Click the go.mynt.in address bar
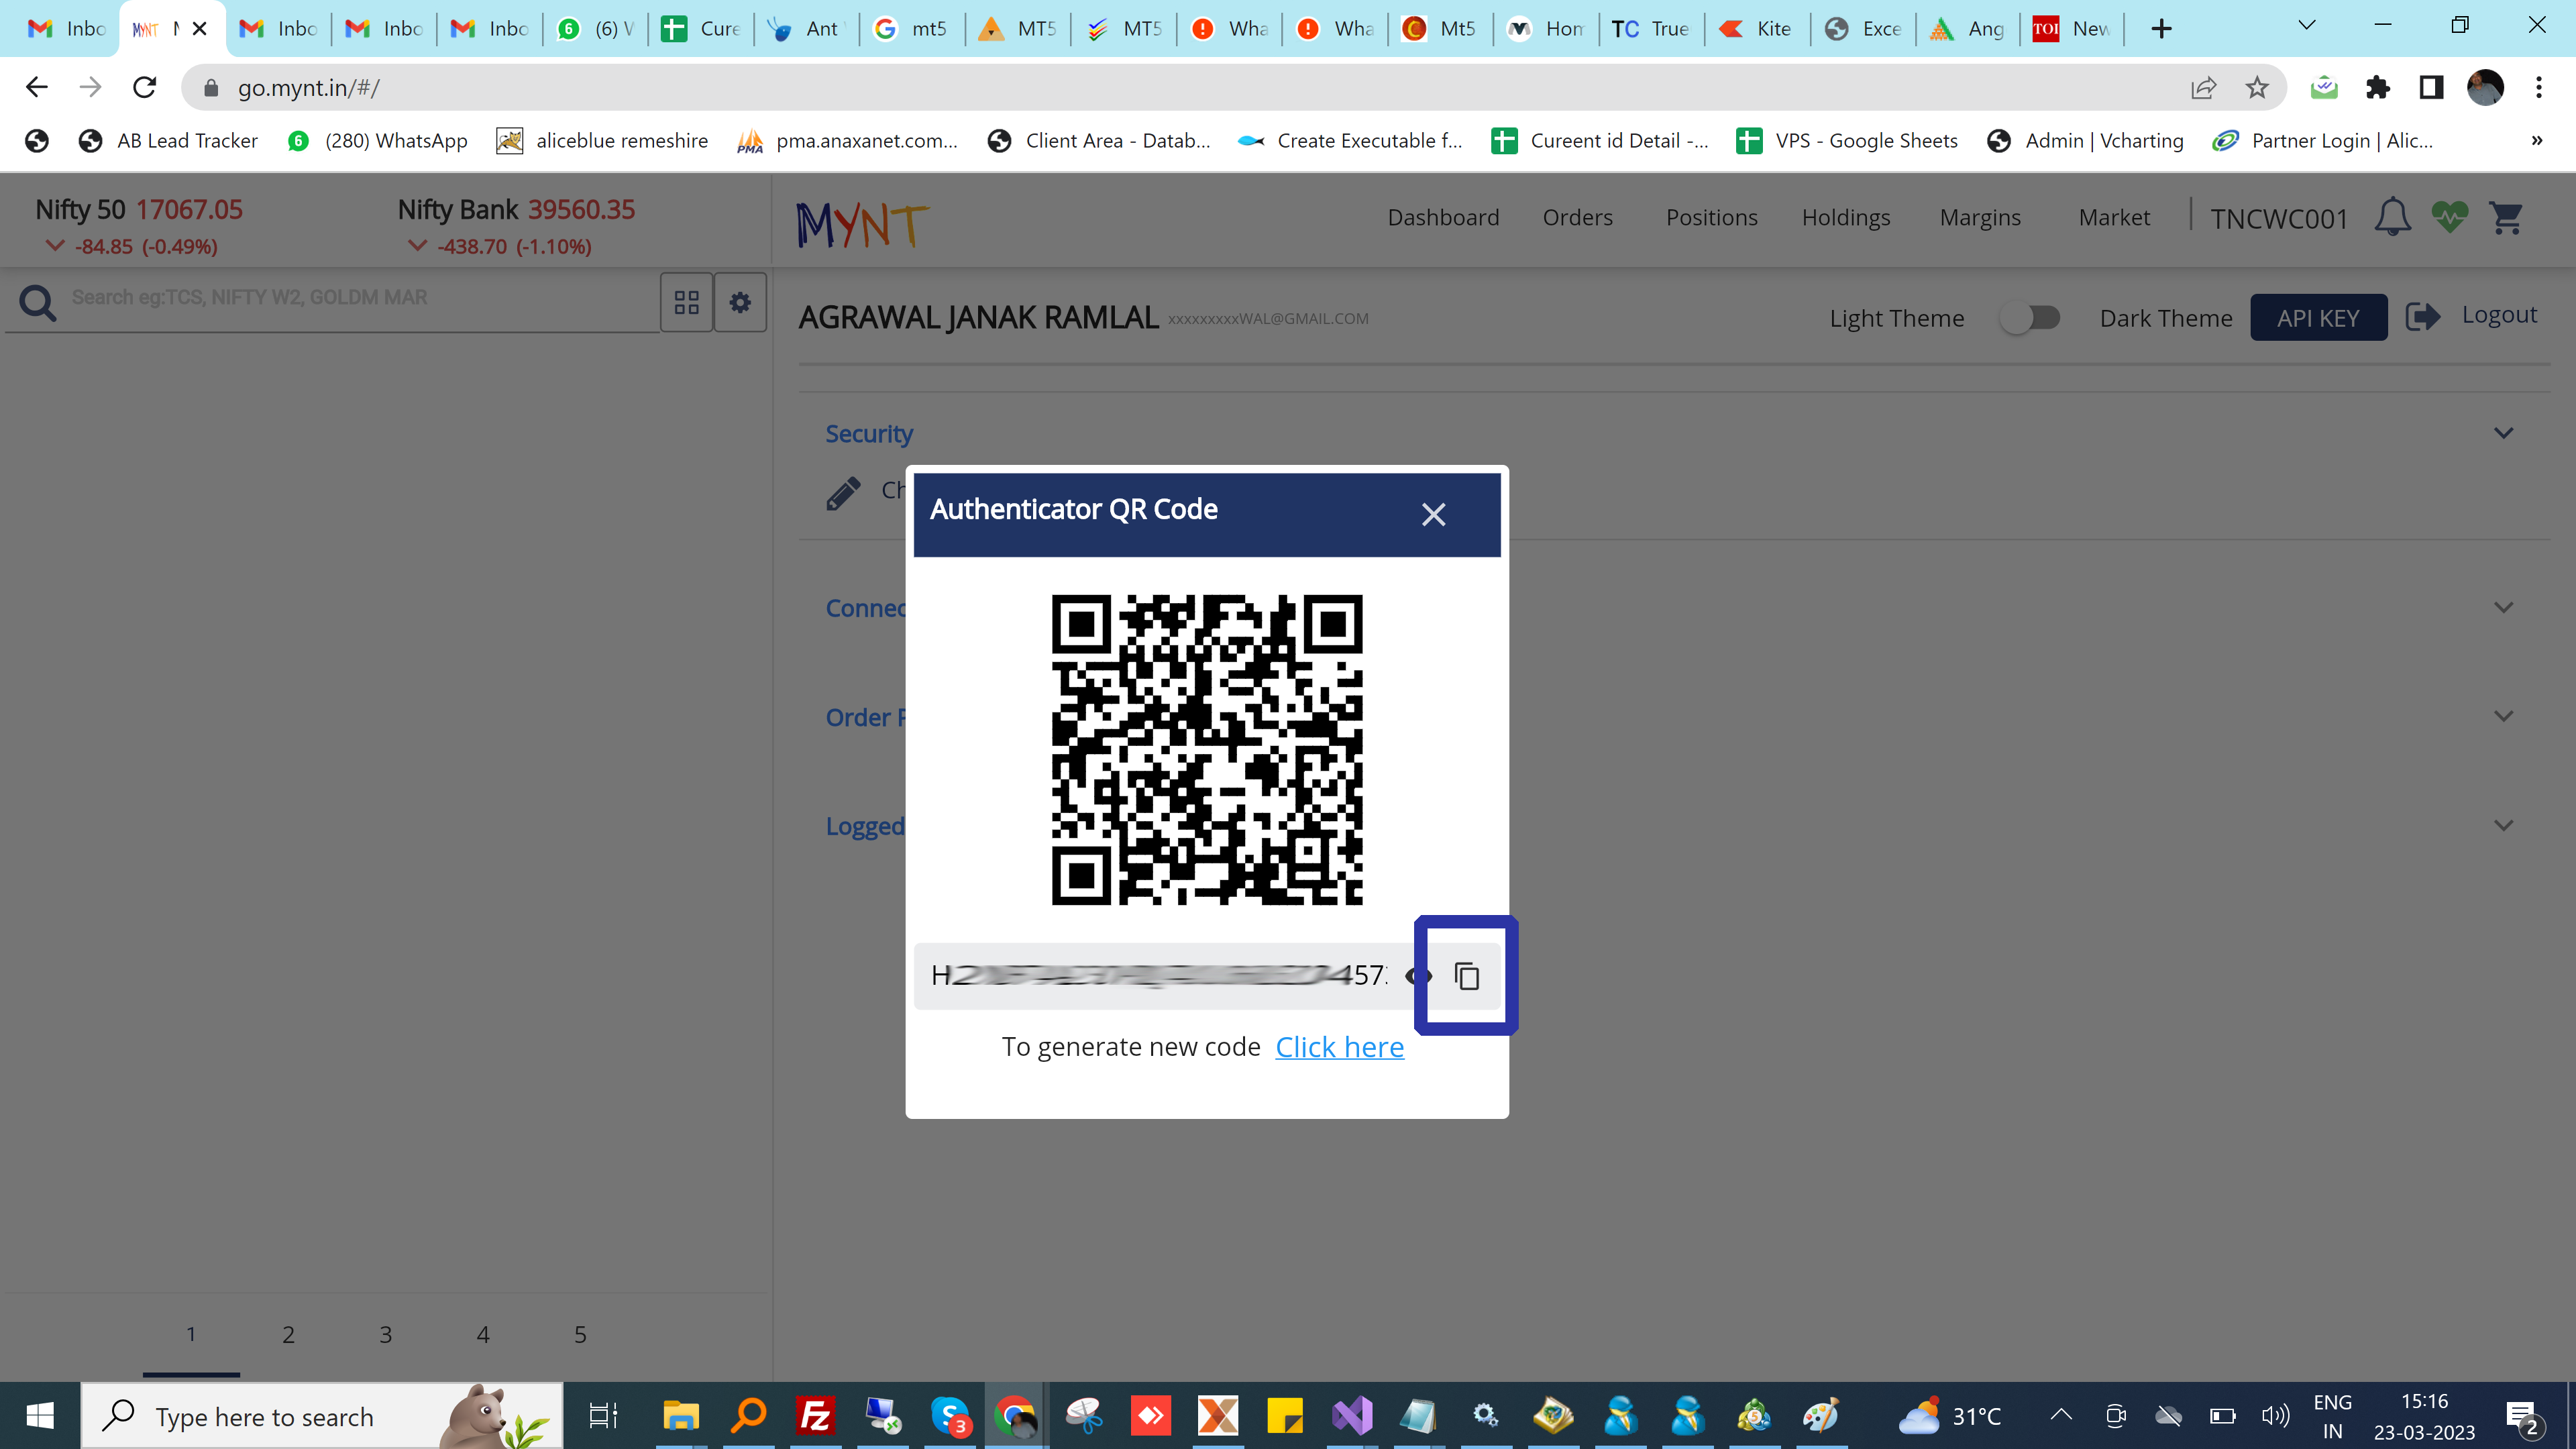The width and height of the screenshot is (2576, 1449). pyautogui.click(x=1180, y=88)
